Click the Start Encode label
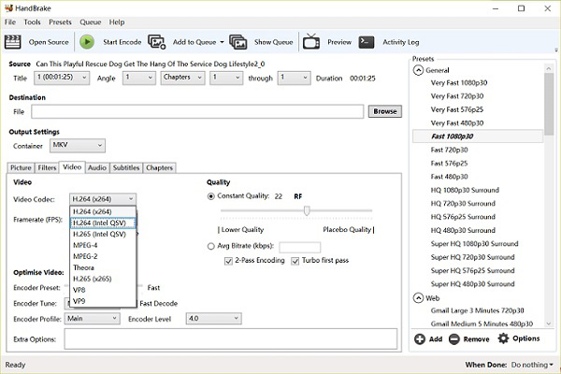This screenshot has width=561, height=374. (122, 42)
